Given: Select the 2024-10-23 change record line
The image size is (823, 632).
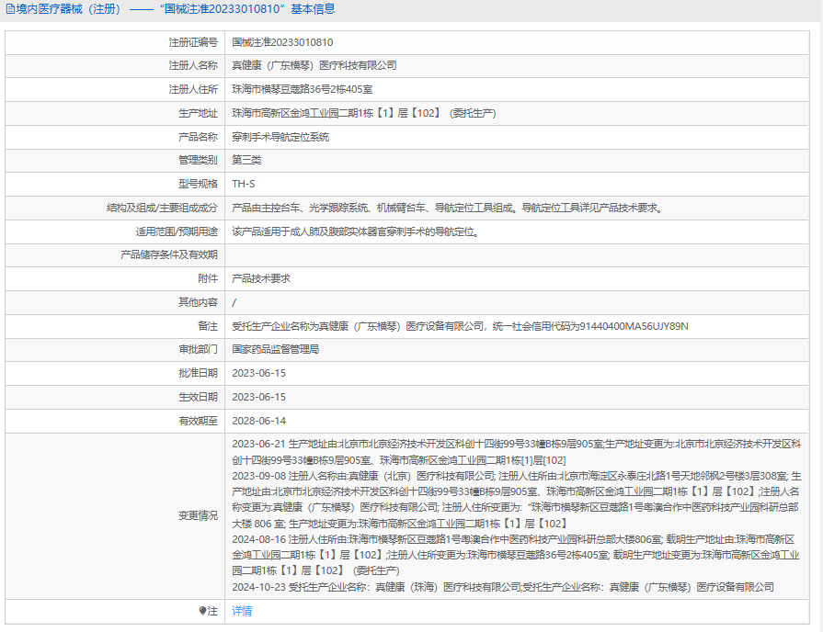Looking at the screenshot, I should point(503,587).
